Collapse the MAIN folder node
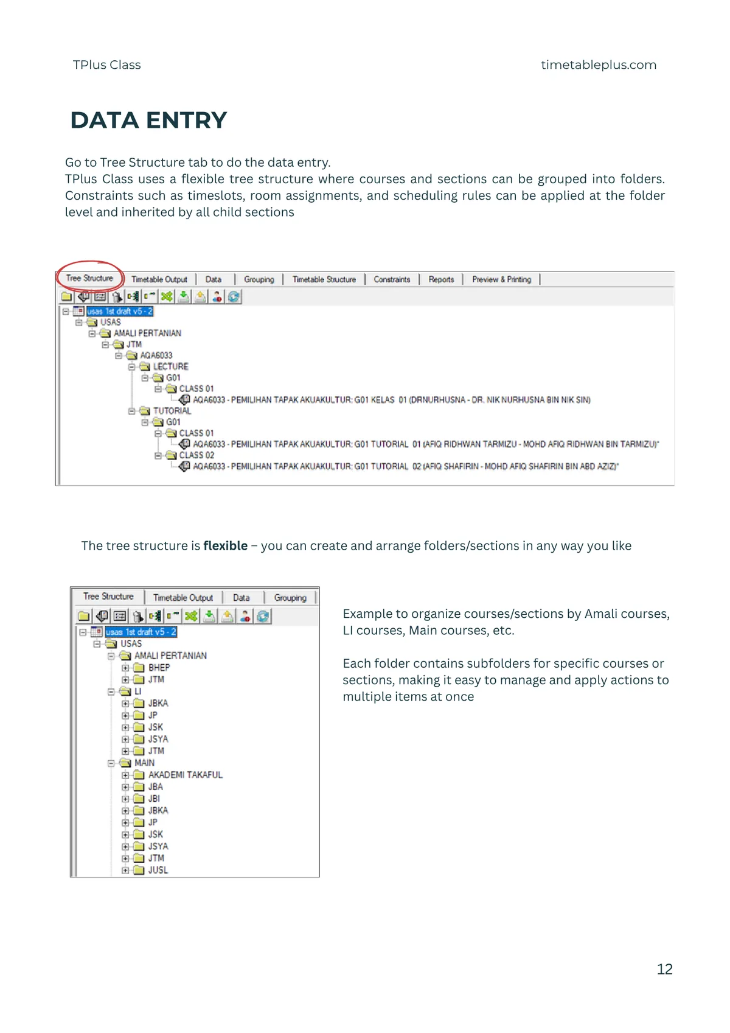 (x=111, y=763)
